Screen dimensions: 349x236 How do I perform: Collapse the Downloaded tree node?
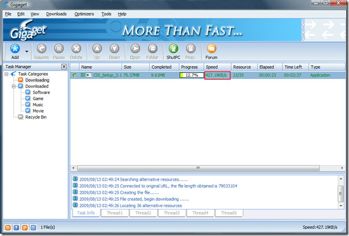[x=14, y=86]
